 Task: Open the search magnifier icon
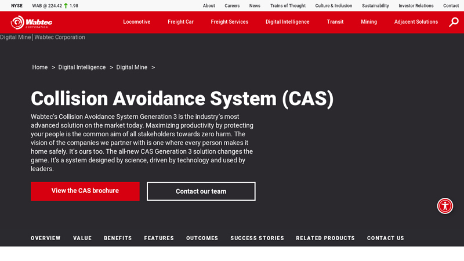pyautogui.click(x=454, y=22)
